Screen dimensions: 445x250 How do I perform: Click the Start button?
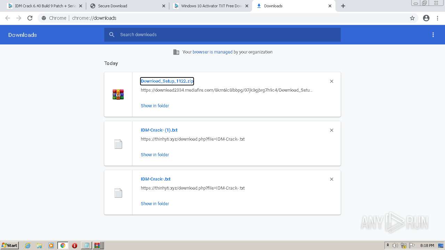tap(10, 245)
